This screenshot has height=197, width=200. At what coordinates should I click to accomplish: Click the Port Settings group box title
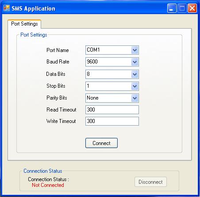(34, 35)
